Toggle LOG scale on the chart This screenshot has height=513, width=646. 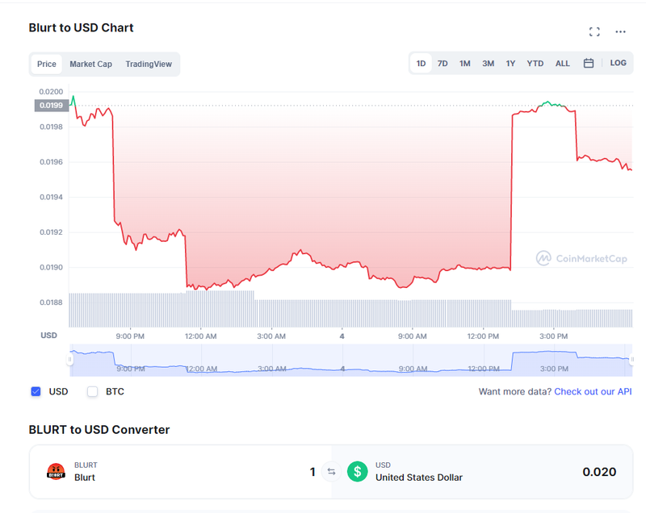(618, 63)
